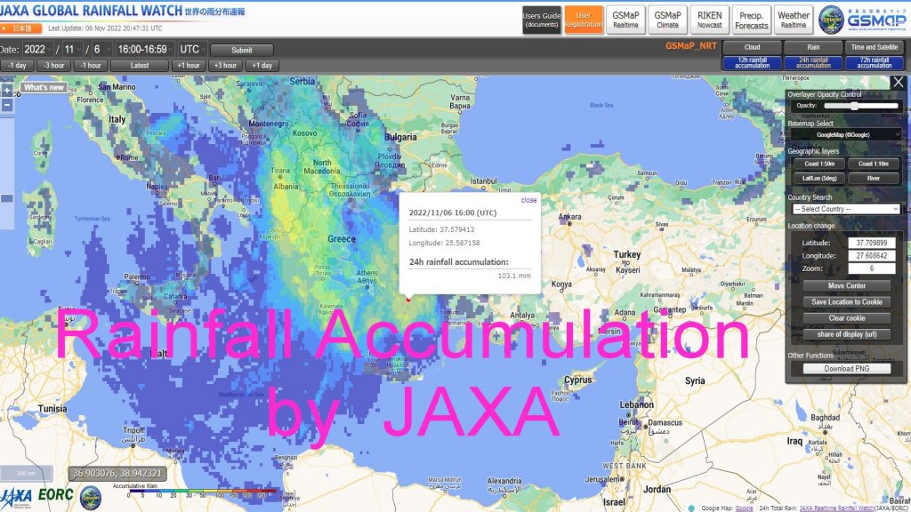Open RIKEN Nowcast page
This screenshot has width=911, height=512.
pos(709,20)
